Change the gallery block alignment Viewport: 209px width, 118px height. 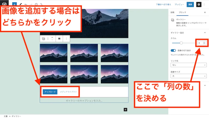click(59, 39)
